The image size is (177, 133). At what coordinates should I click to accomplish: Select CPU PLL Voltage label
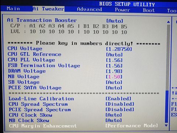(31, 60)
